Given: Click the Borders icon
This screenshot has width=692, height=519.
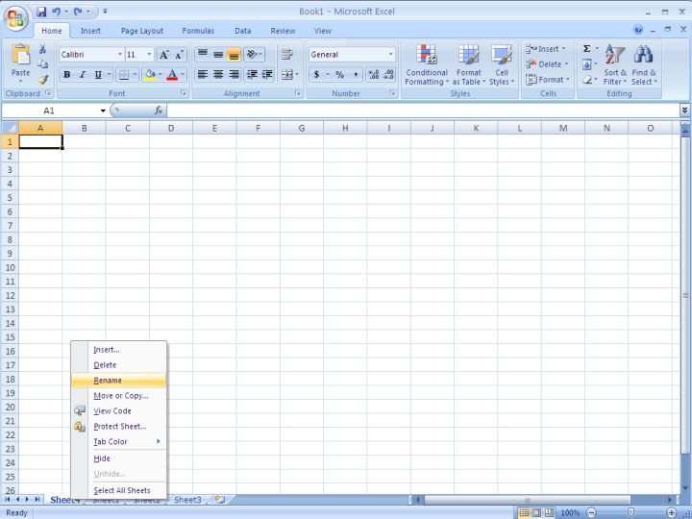Looking at the screenshot, I should [x=124, y=75].
